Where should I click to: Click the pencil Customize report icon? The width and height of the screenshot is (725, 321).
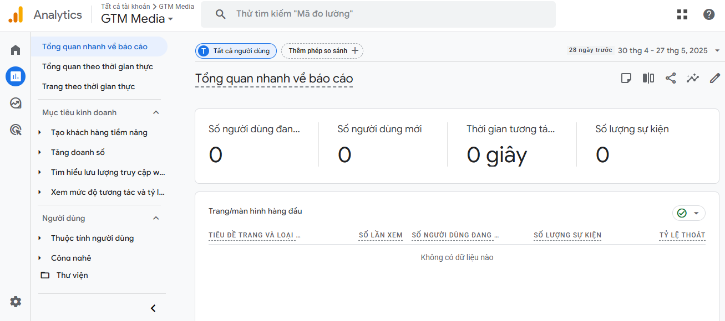coord(715,78)
